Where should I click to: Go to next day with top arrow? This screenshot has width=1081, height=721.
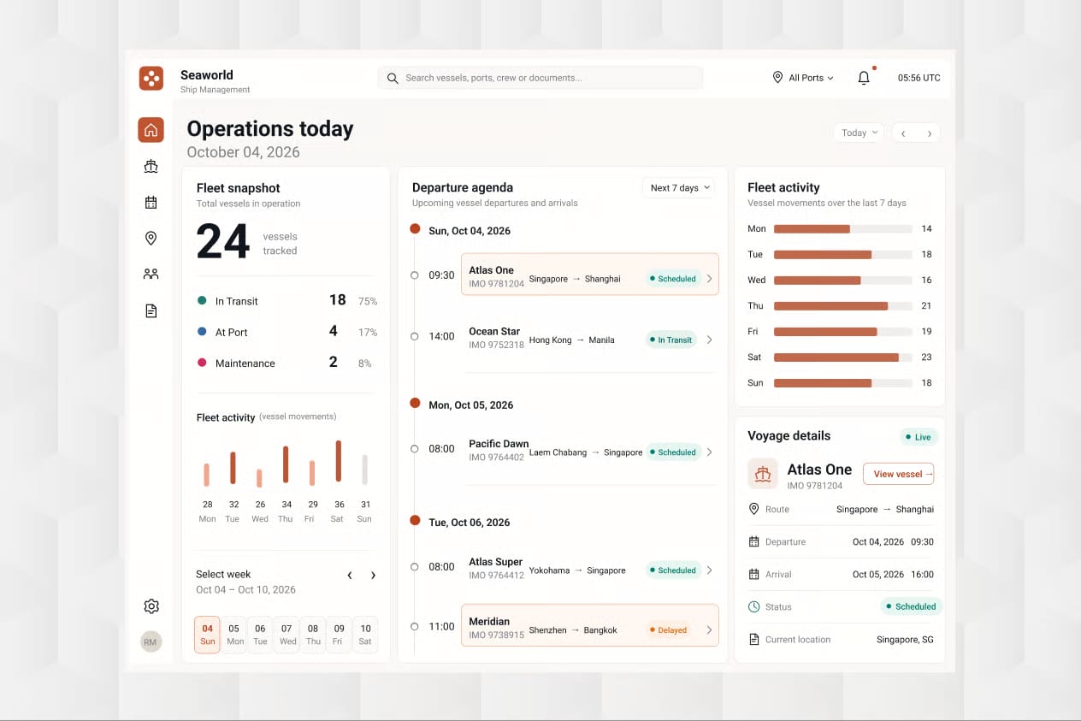929,133
